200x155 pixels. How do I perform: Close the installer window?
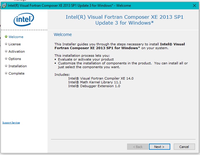click(x=194, y=6)
